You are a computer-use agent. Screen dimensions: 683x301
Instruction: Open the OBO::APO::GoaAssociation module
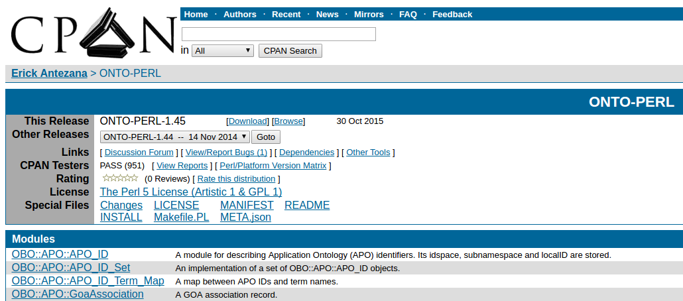78,294
